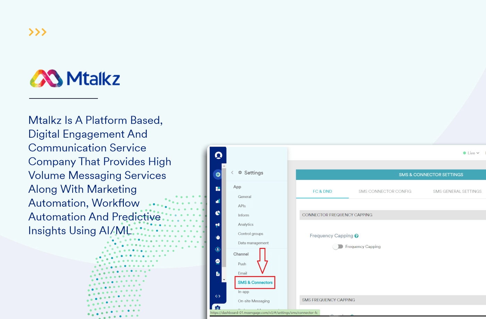Open the megaphone campaigns icon in sidebar
Viewport: 486px width, 319px height.
pos(218,225)
